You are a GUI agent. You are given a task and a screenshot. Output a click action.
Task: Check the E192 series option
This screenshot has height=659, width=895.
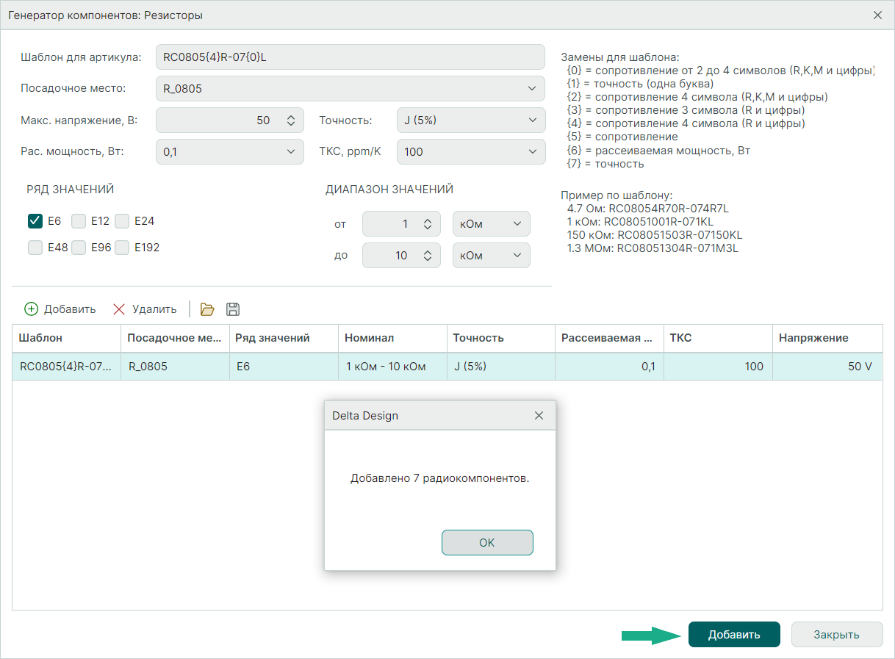(x=122, y=248)
